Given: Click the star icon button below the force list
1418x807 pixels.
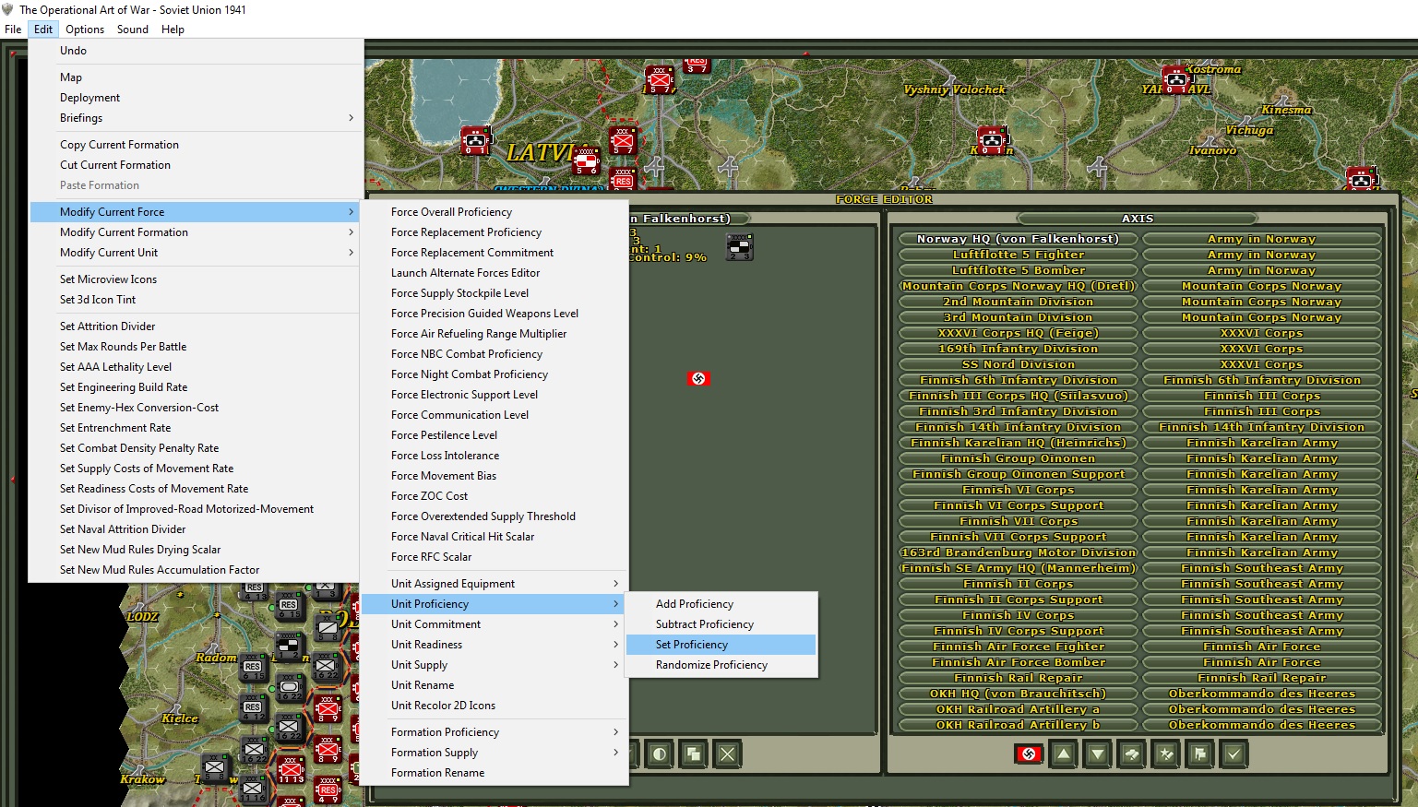Looking at the screenshot, I should tap(1165, 754).
